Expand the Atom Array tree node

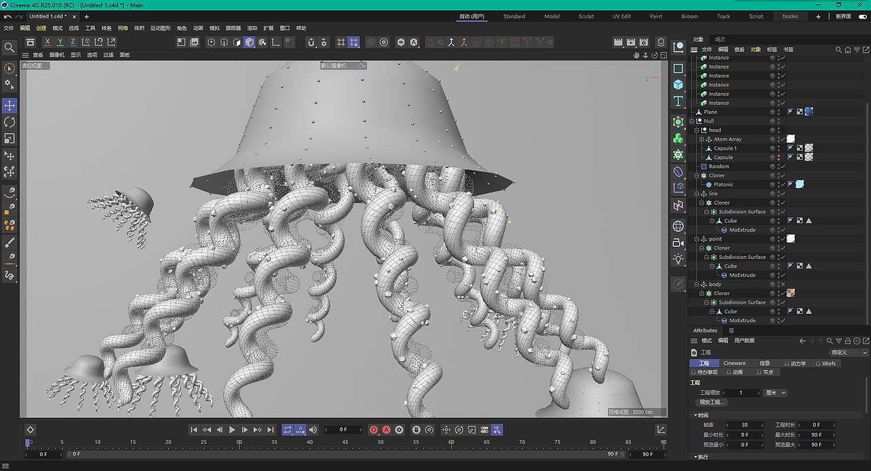702,139
